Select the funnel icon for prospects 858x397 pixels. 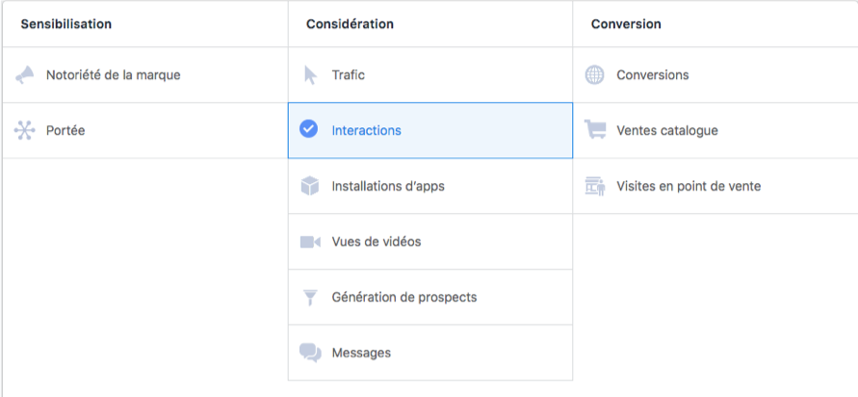[310, 298]
